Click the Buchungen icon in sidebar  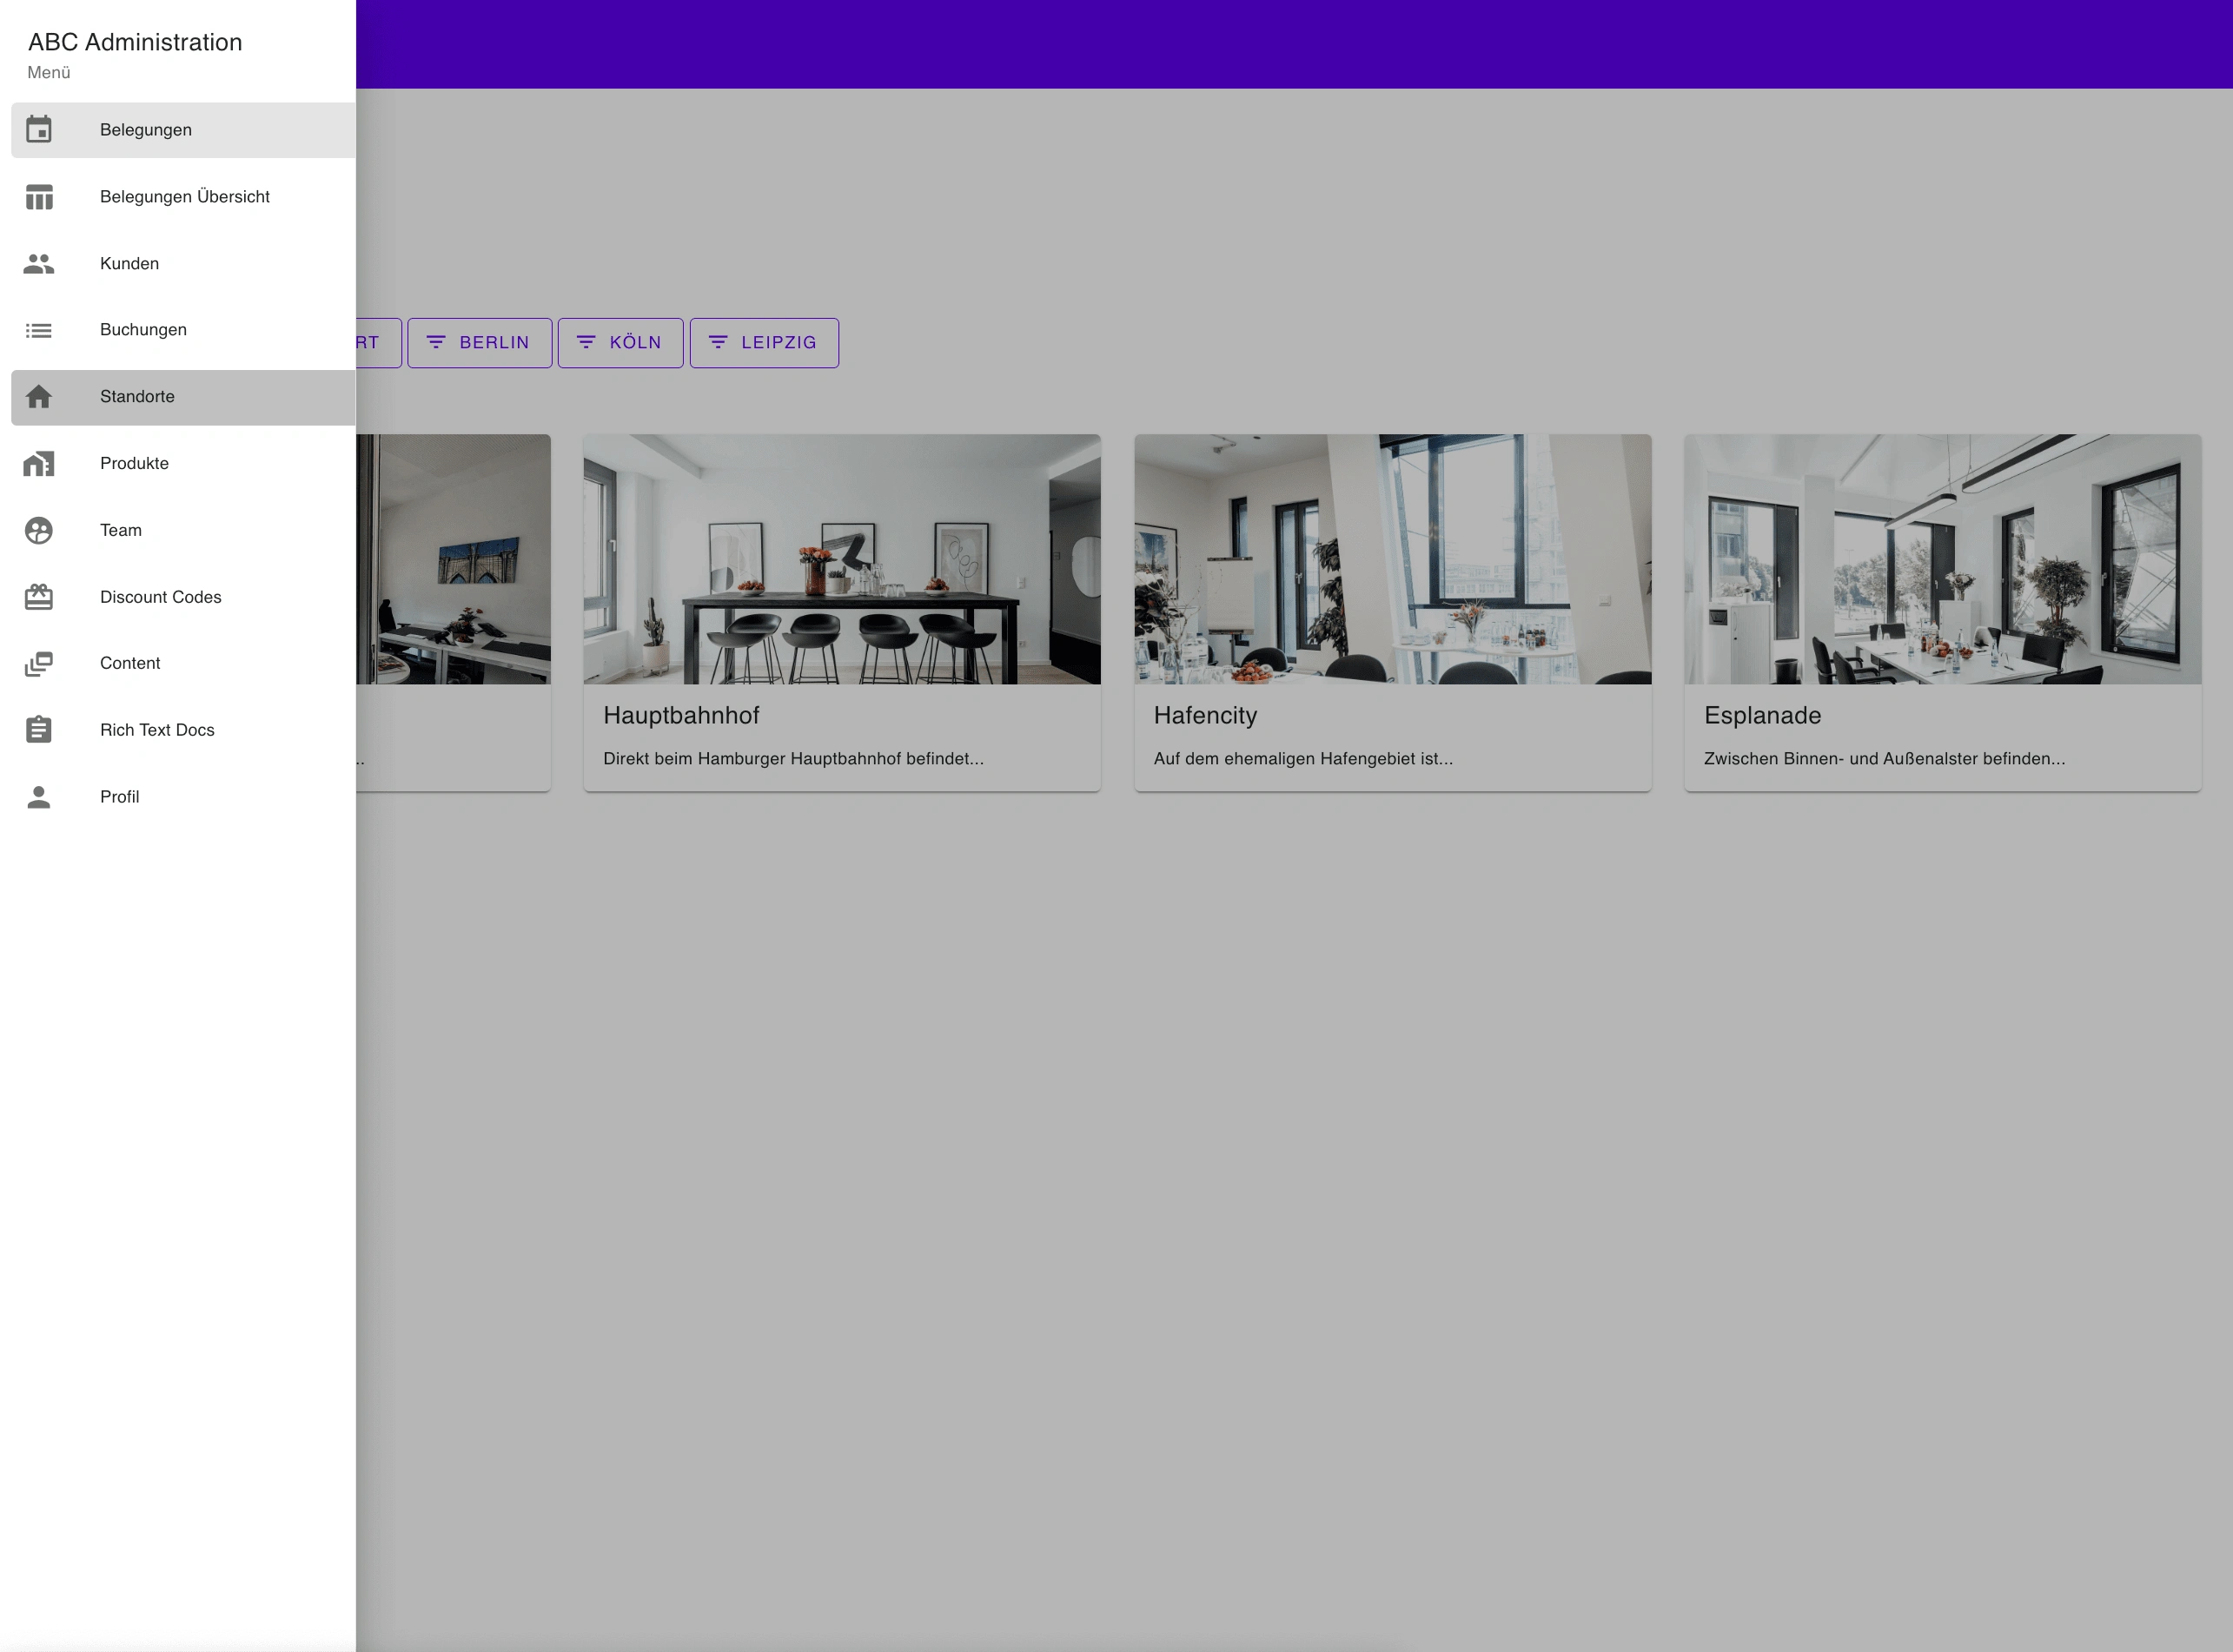click(38, 330)
